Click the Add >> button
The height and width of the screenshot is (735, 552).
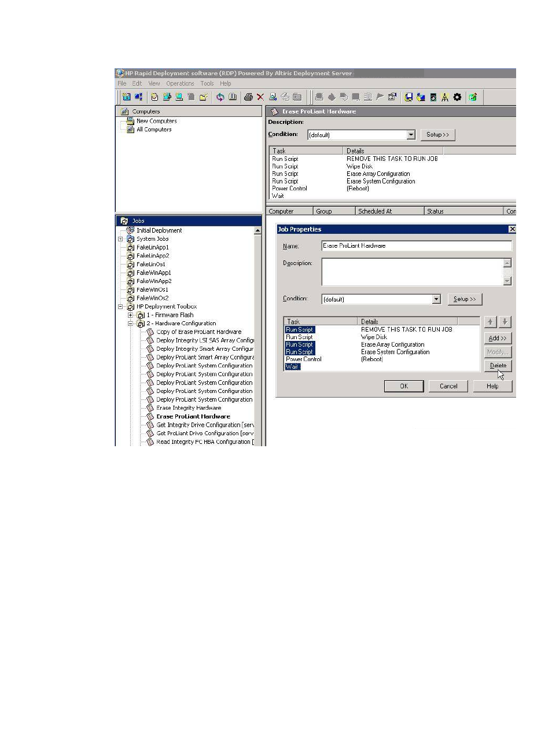click(498, 339)
